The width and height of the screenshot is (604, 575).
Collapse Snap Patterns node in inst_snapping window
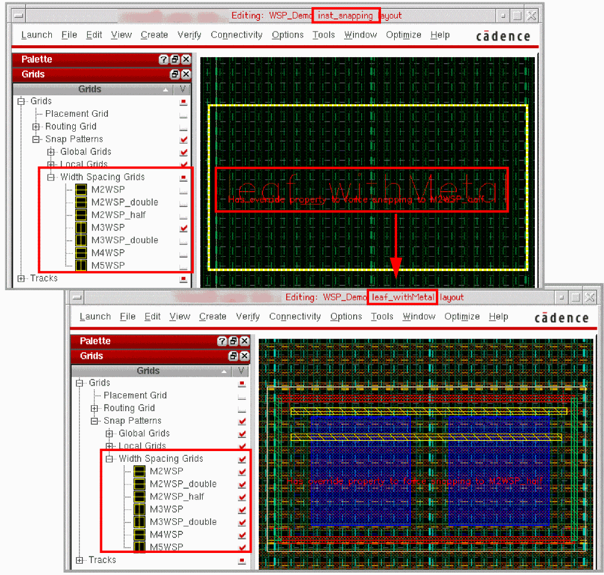coord(36,139)
